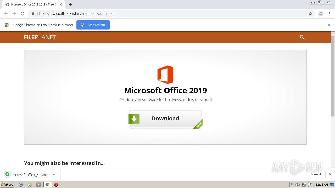Expand the downloaded file options chevron
This screenshot has width=335, height=188.
(x=54, y=174)
